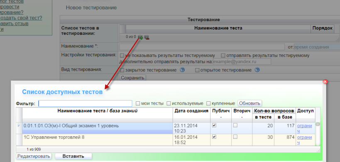Click the в базе sub-column header
The width and height of the screenshot is (340, 162).
tap(285, 117)
